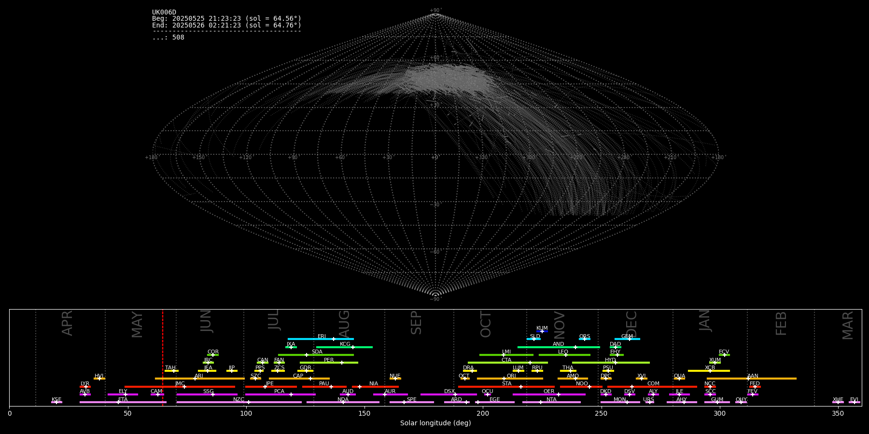The height and width of the screenshot is (434, 869).
Task: Select the DEC month label
Action: tap(631, 325)
